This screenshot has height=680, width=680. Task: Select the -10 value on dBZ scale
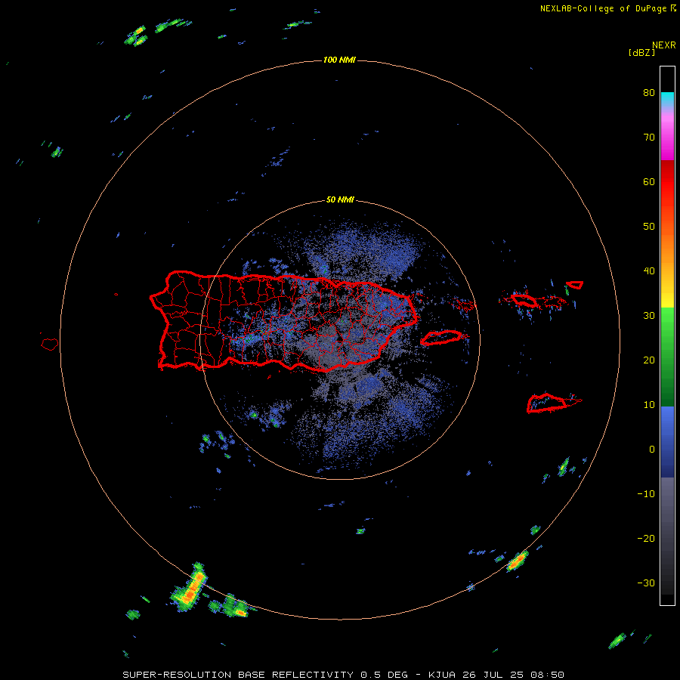coord(646,494)
